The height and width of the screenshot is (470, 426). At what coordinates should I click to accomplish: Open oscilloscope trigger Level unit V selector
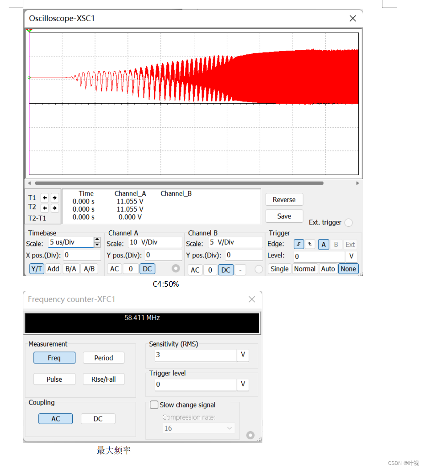click(x=351, y=256)
